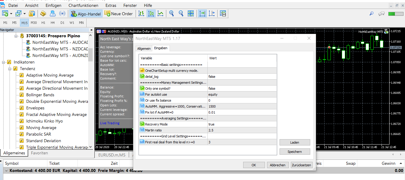Viewport: 405px width, 180px height.
Task: Switch to Favoriten tab in Navigator
Action: click(x=39, y=153)
